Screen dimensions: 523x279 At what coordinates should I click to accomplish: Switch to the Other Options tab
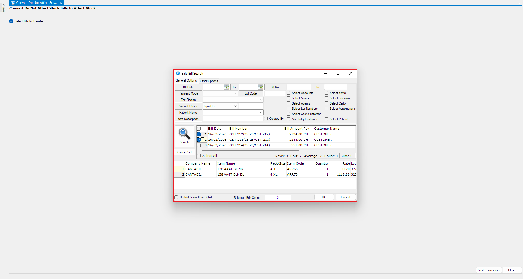209,81
